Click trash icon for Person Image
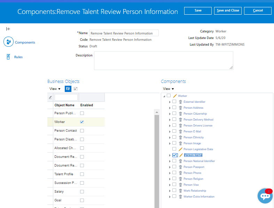This screenshot has height=208, width=274. 180,144
